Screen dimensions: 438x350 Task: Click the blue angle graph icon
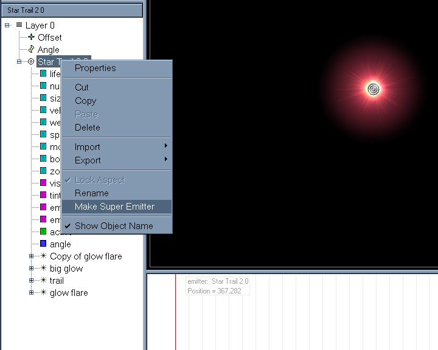coord(43,244)
